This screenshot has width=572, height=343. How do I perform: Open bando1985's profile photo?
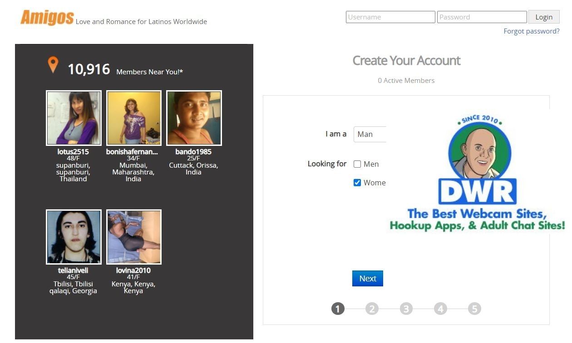tap(194, 118)
